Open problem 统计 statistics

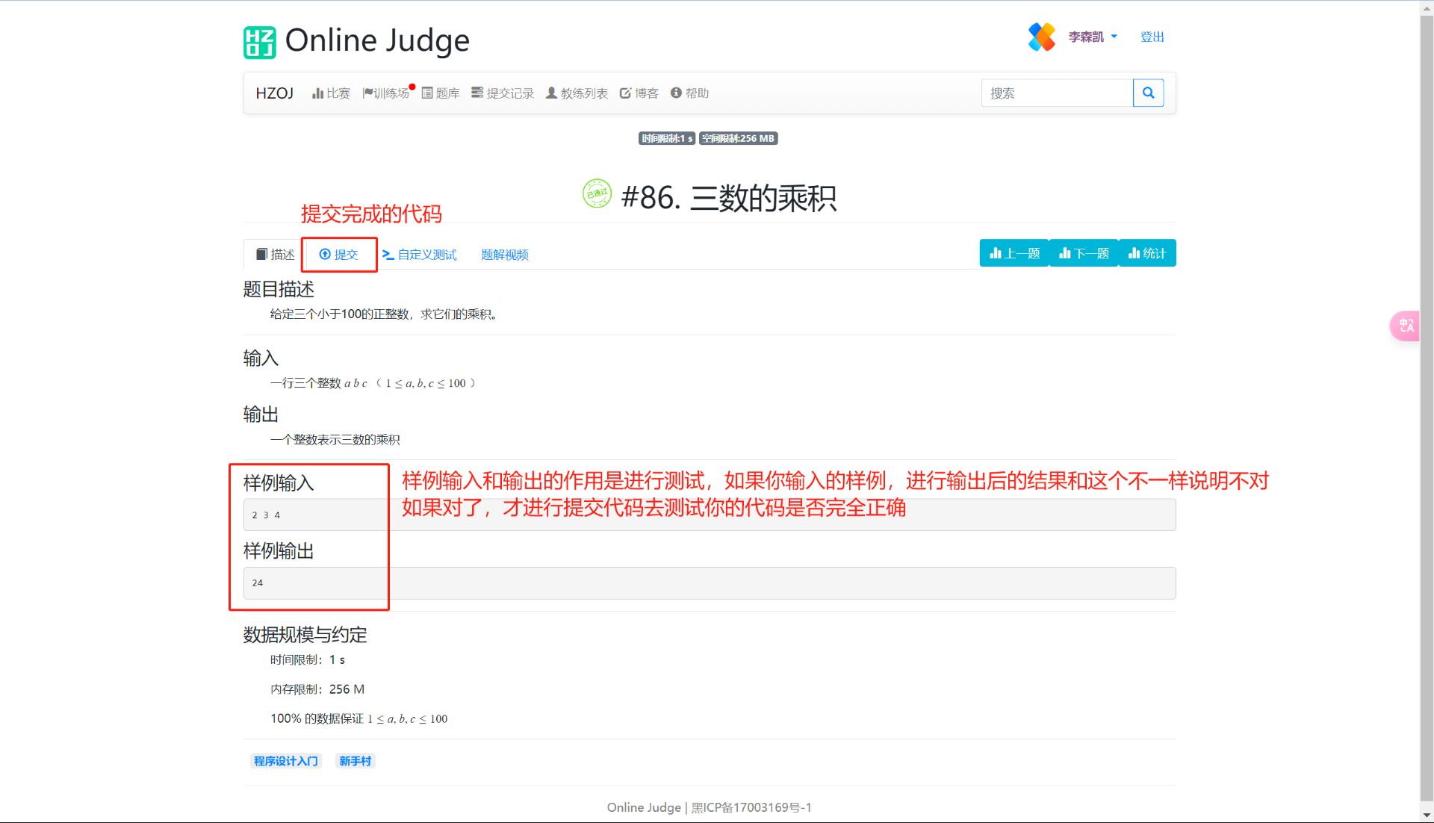[1147, 253]
